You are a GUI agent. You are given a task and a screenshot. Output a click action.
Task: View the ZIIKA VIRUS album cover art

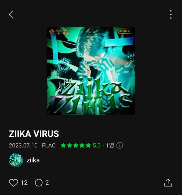(91, 71)
